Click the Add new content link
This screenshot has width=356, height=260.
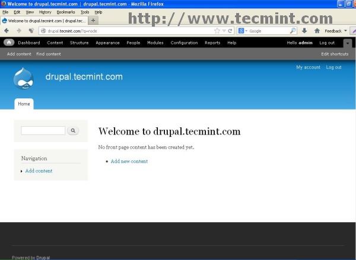point(129,161)
